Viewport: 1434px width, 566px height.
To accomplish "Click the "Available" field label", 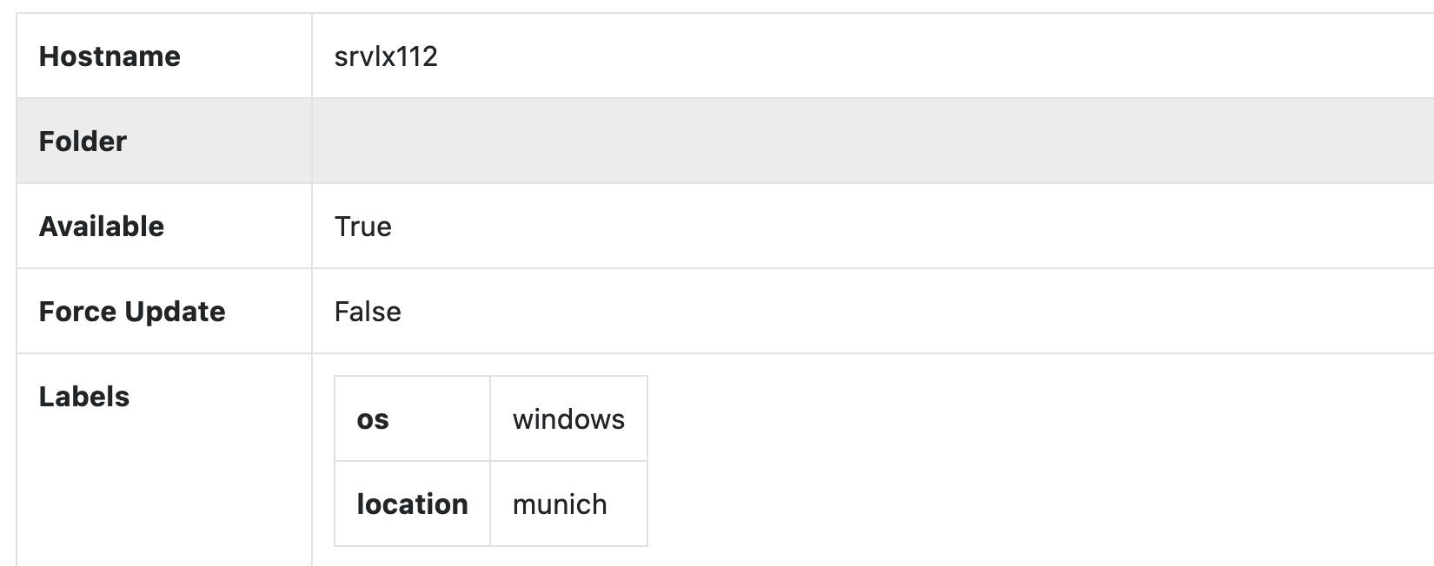I will click(x=102, y=227).
